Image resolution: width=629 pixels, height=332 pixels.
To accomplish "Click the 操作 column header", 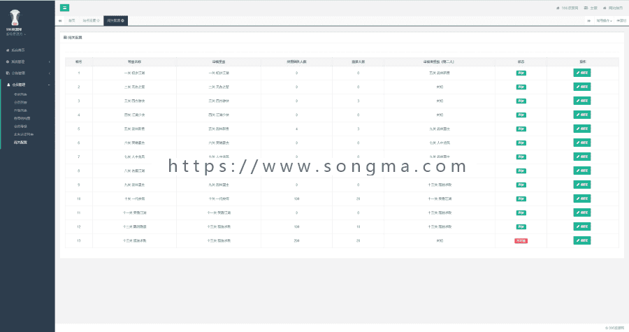I will point(582,62).
